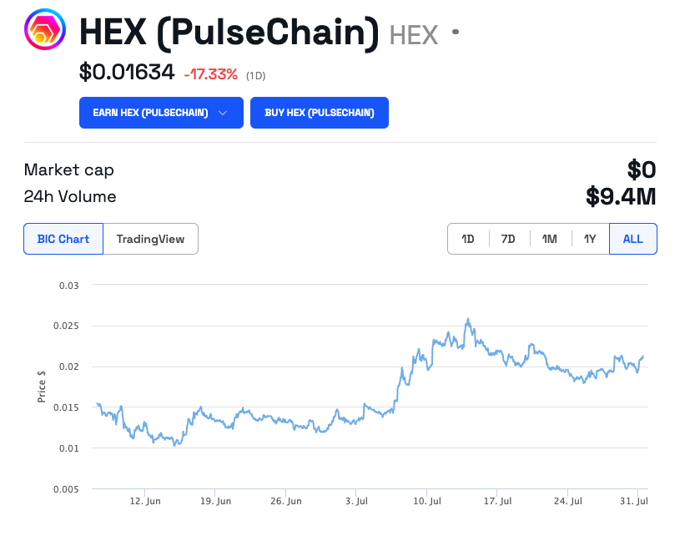
Task: Click the Market cap label
Action: [68, 170]
